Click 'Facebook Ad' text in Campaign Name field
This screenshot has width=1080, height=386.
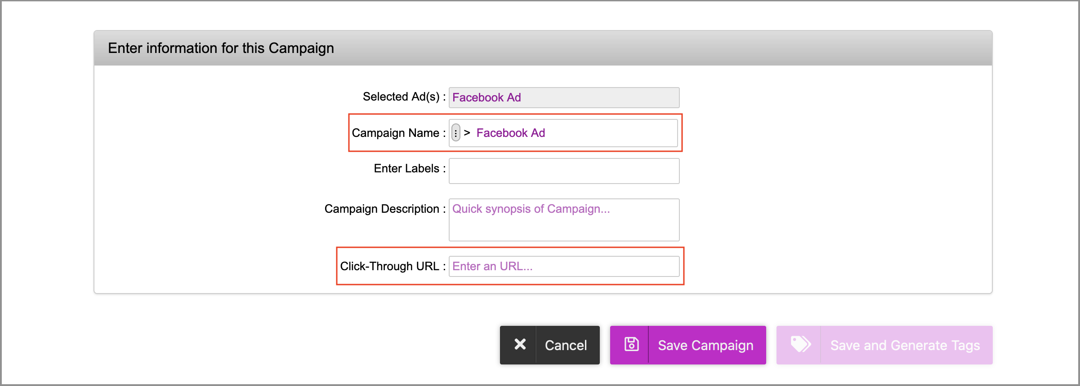click(x=510, y=133)
